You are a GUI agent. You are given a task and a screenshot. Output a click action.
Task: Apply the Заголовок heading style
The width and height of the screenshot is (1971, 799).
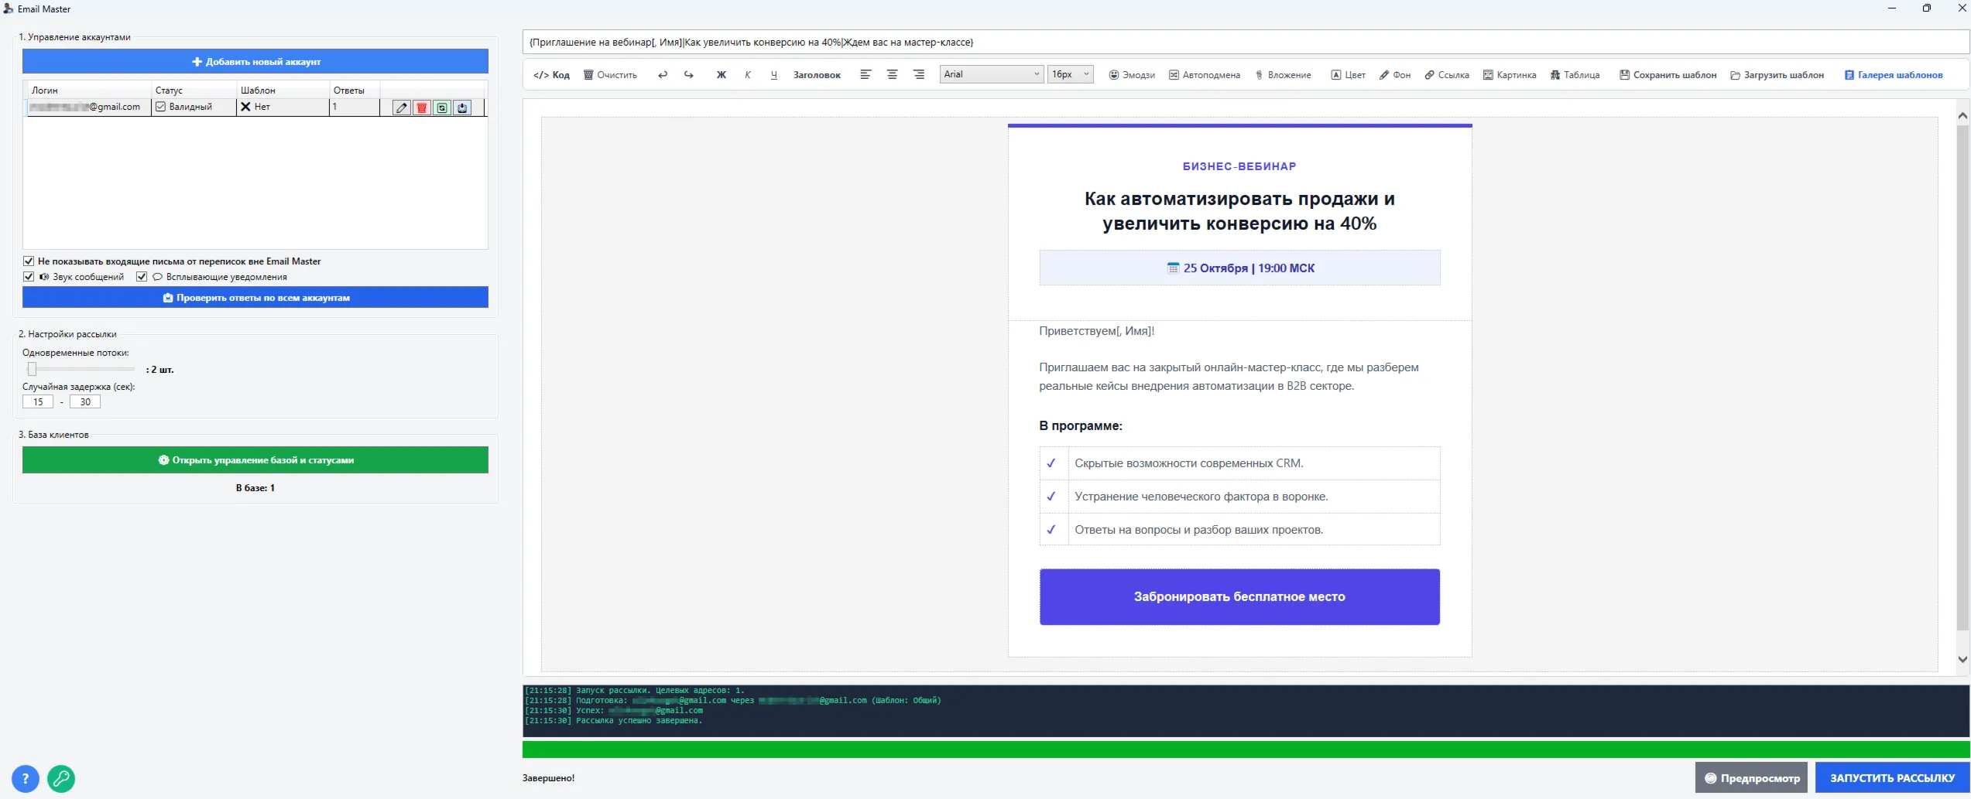(x=817, y=75)
